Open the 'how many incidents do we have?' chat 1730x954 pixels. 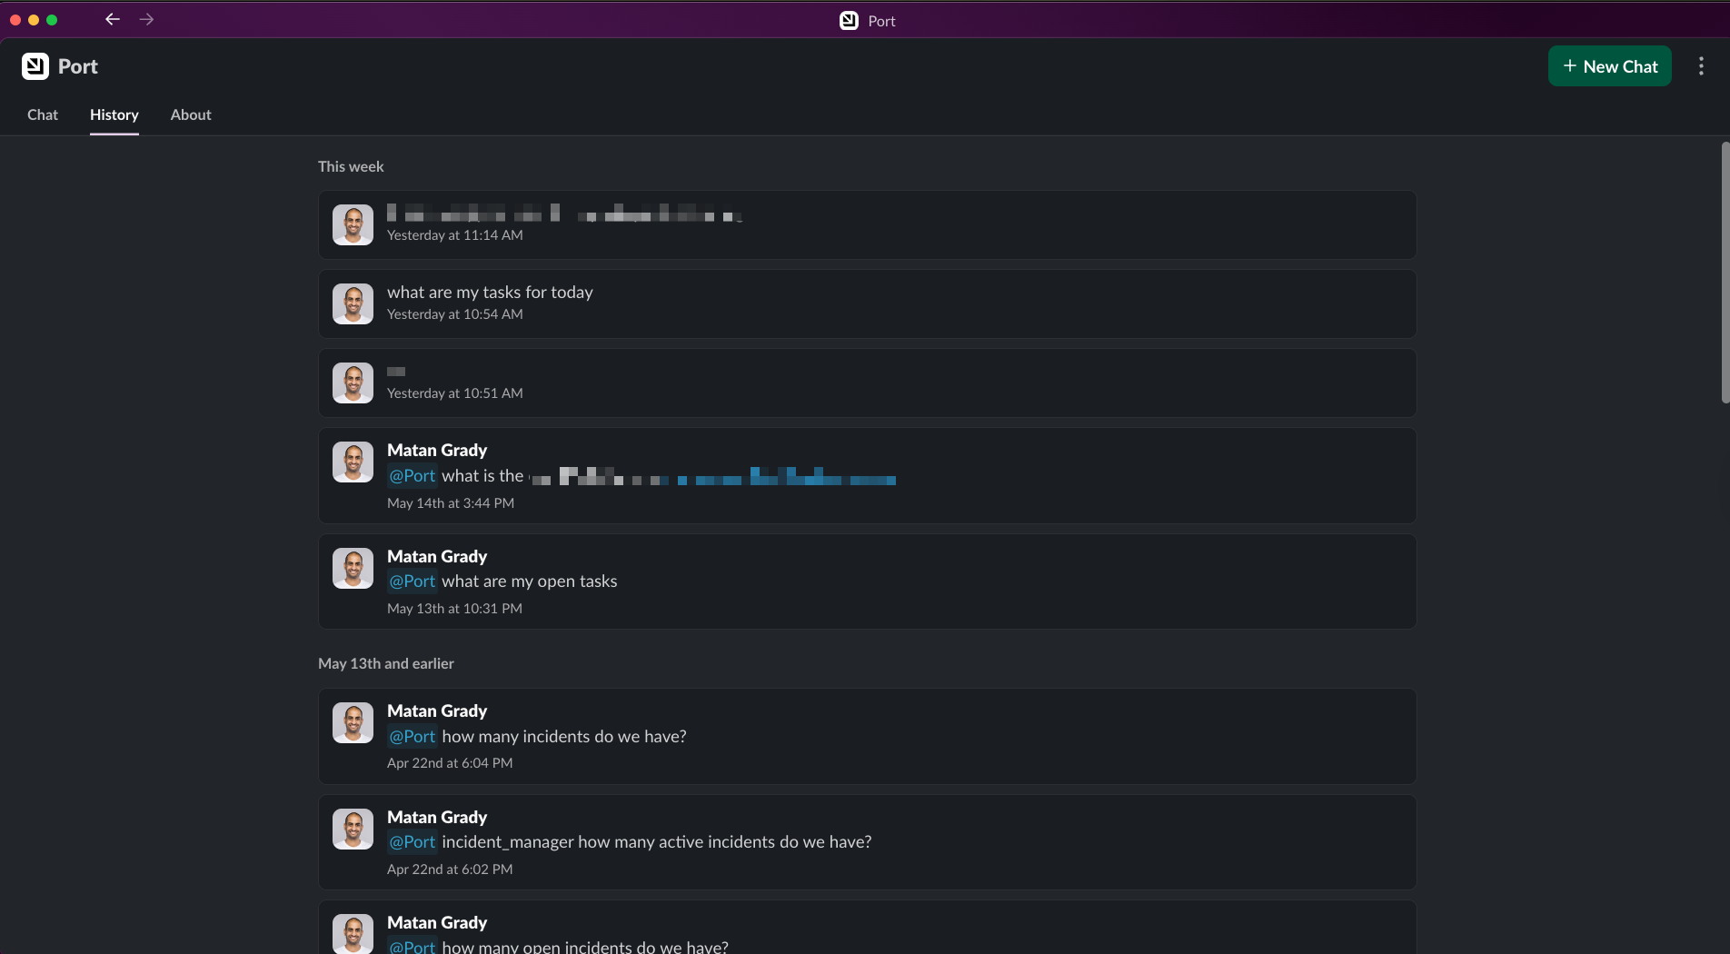(866, 736)
